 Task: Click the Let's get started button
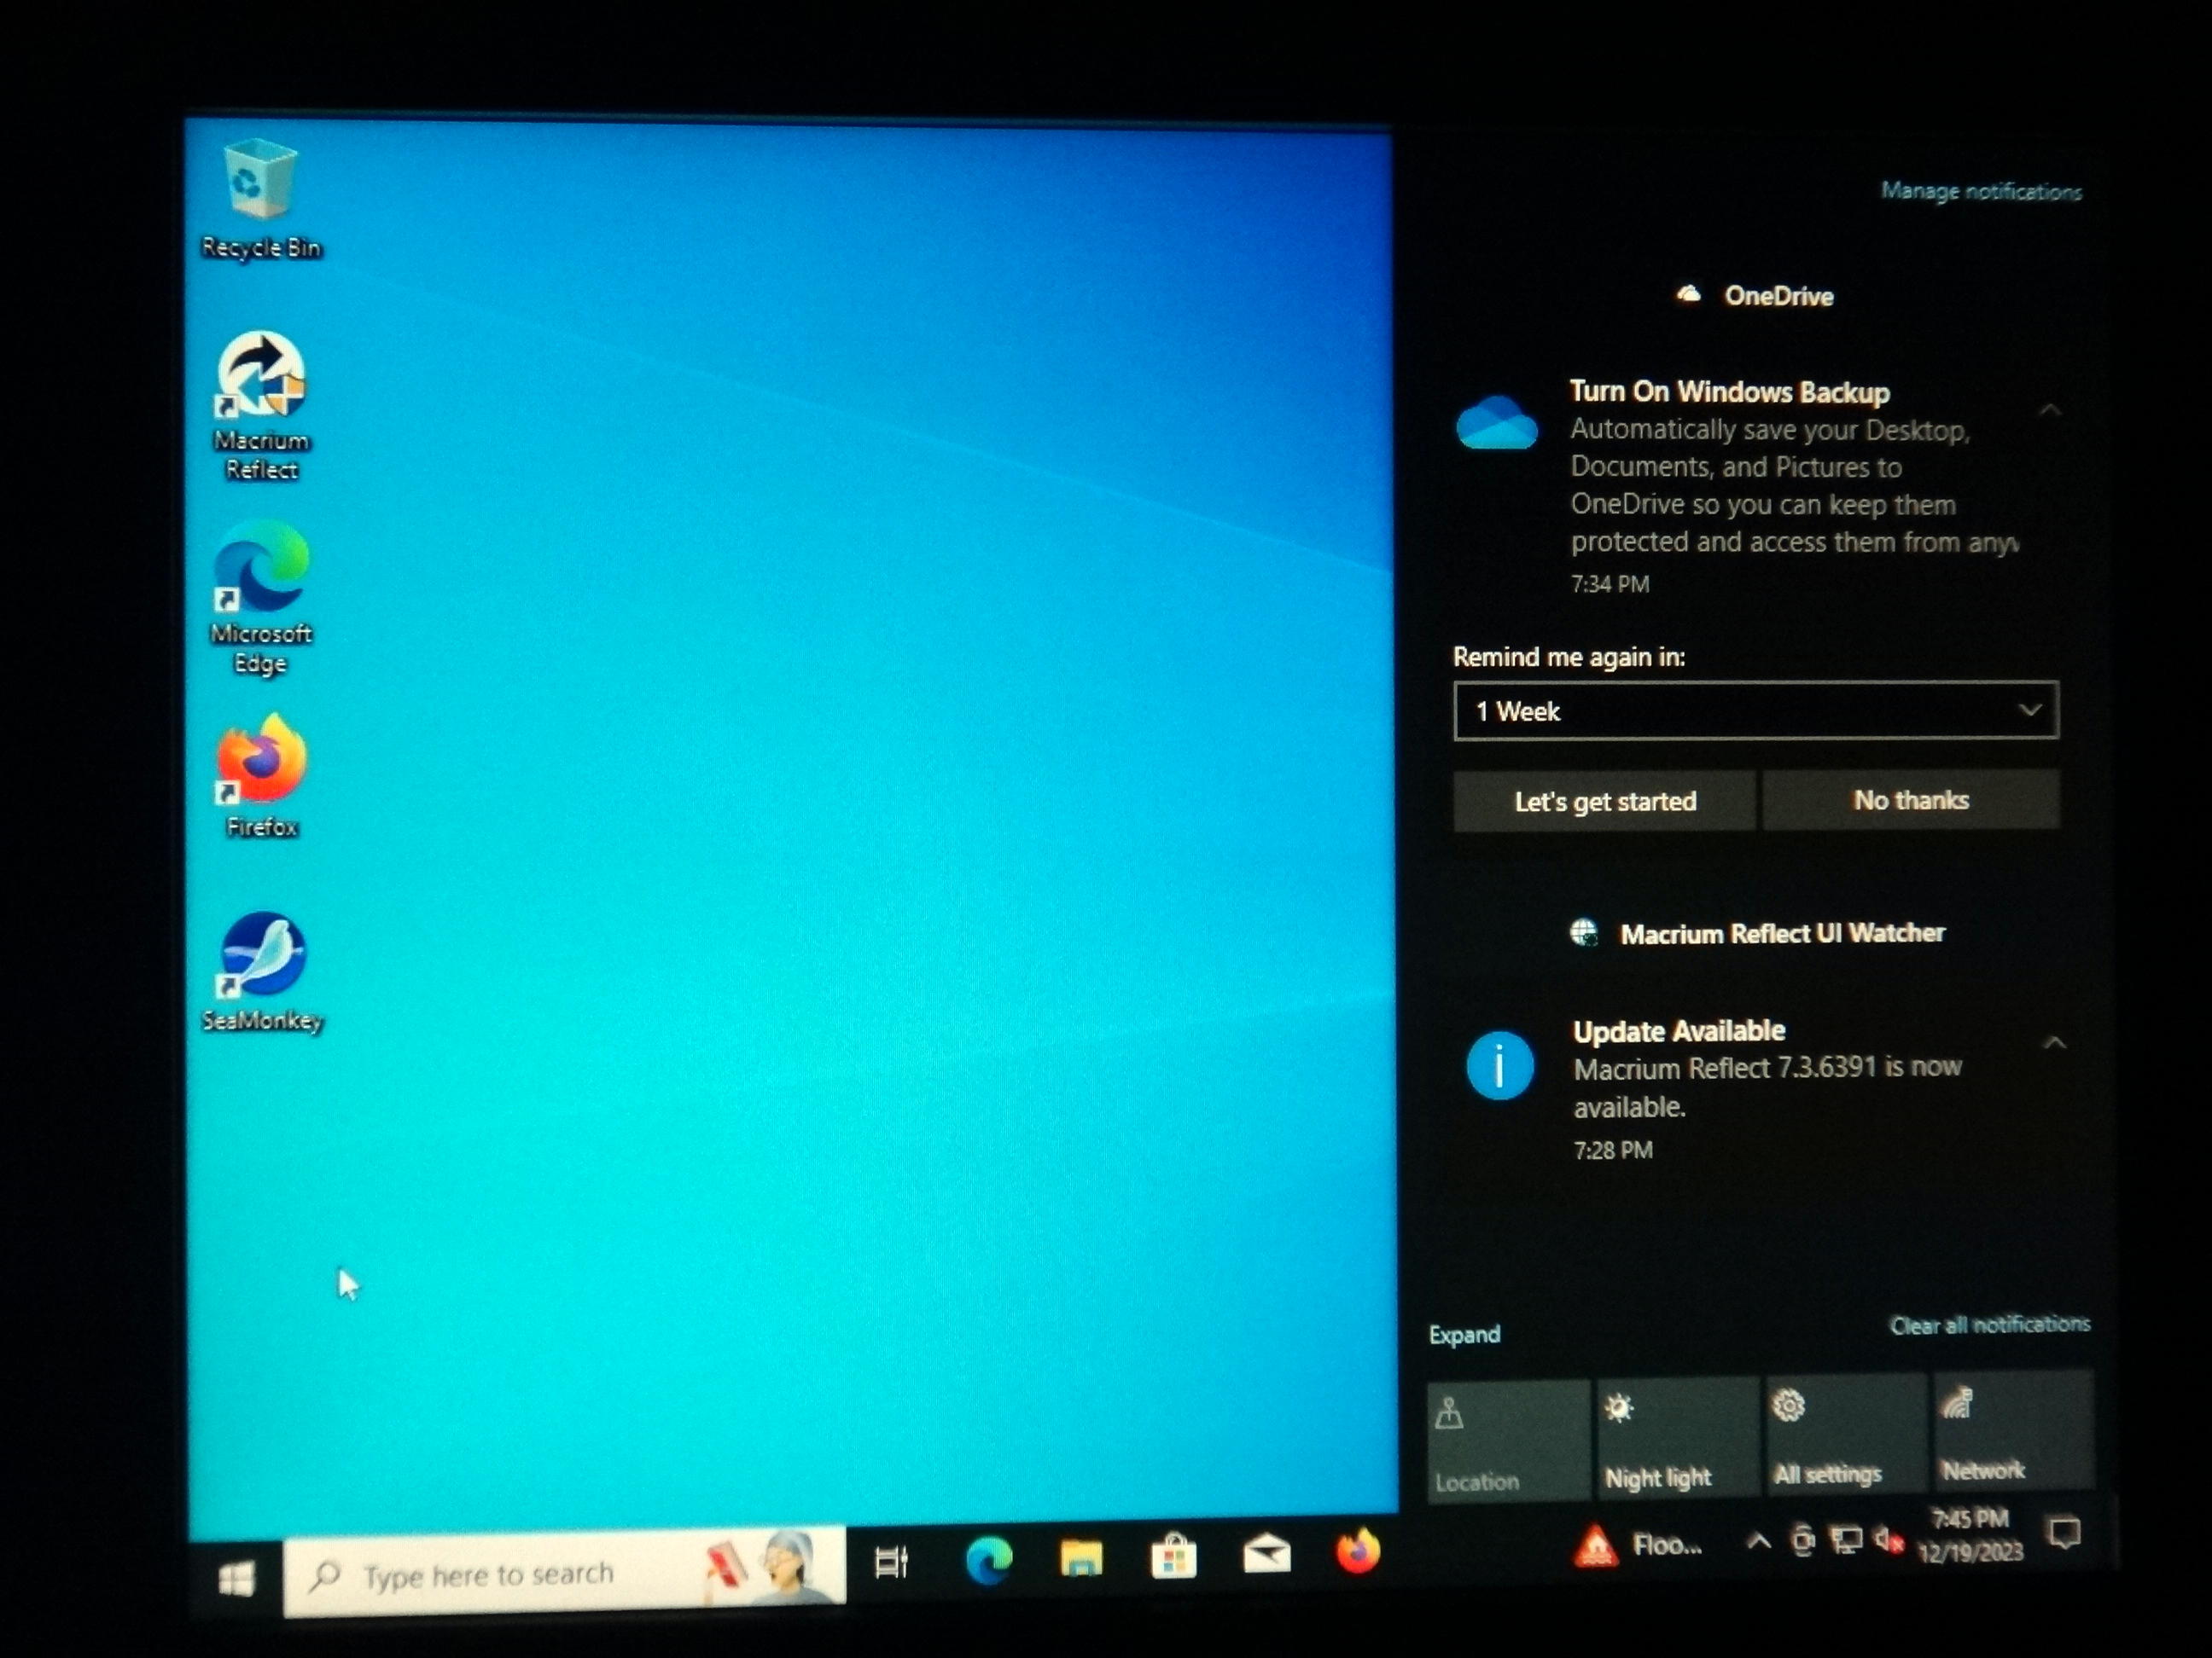(x=1605, y=801)
